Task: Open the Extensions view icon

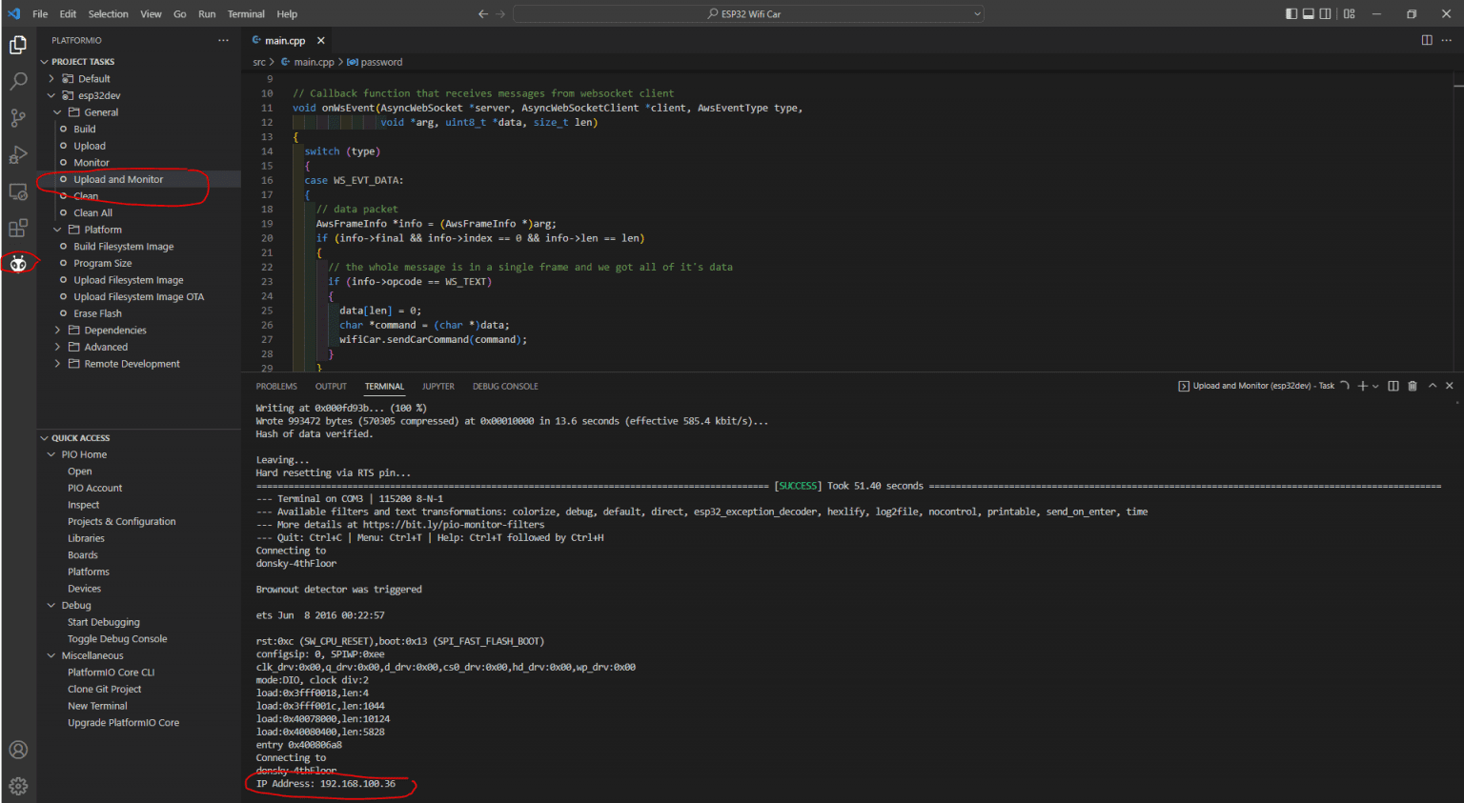Action: pos(18,229)
